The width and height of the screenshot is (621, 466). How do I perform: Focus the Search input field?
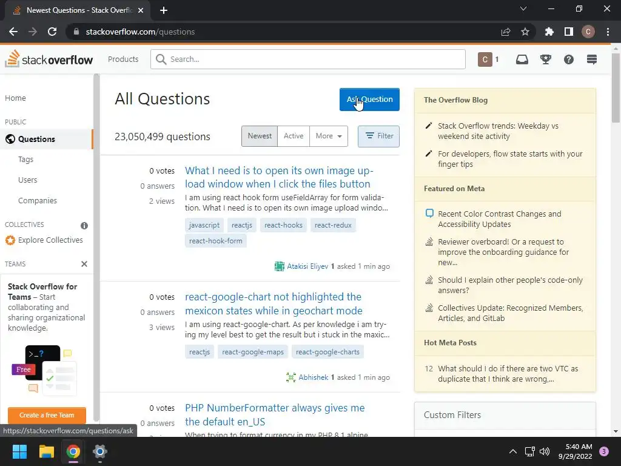307,59
